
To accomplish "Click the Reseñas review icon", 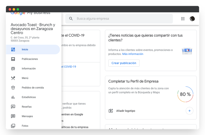I will click(13, 107).
